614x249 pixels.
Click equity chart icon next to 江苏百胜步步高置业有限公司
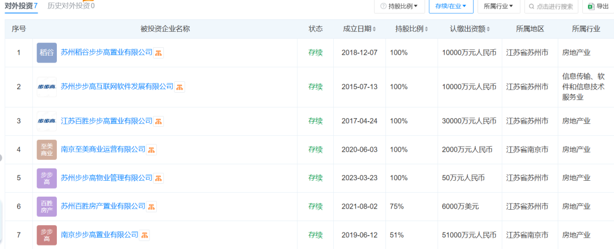(x=159, y=121)
